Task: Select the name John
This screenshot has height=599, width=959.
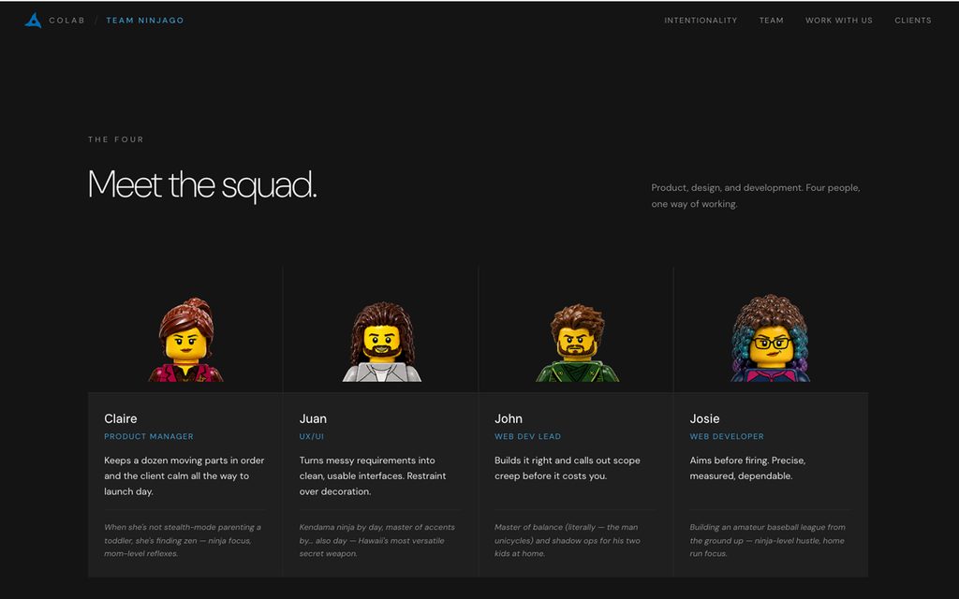Action: pyautogui.click(x=509, y=418)
